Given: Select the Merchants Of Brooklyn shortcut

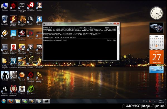Looking at the screenshot, I should coord(31,77).
